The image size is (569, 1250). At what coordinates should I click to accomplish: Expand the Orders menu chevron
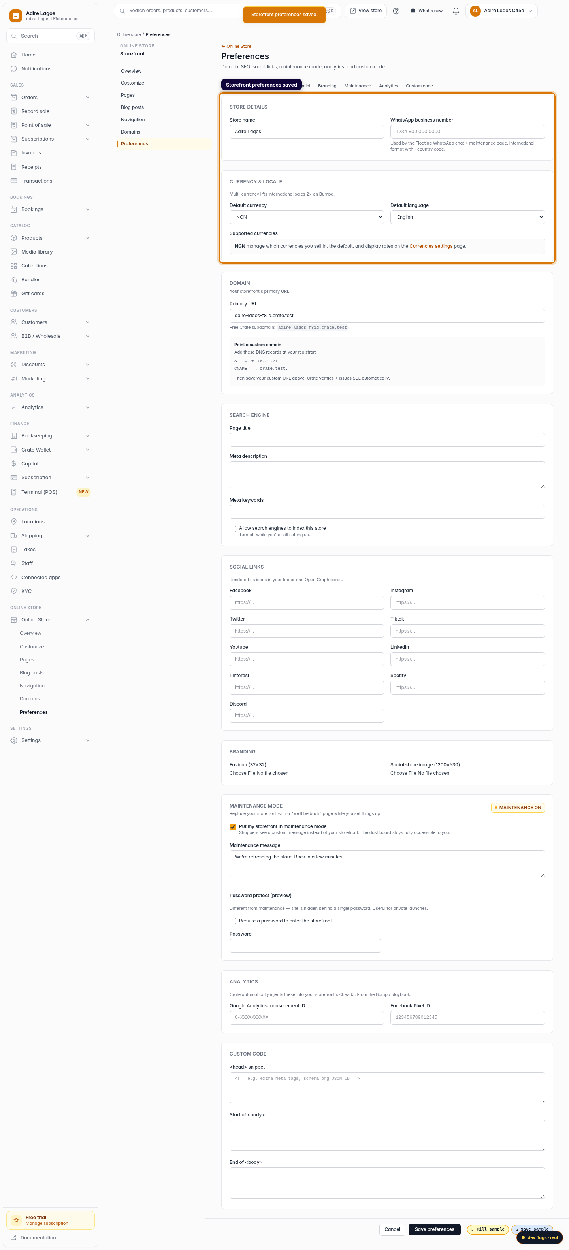pos(88,98)
